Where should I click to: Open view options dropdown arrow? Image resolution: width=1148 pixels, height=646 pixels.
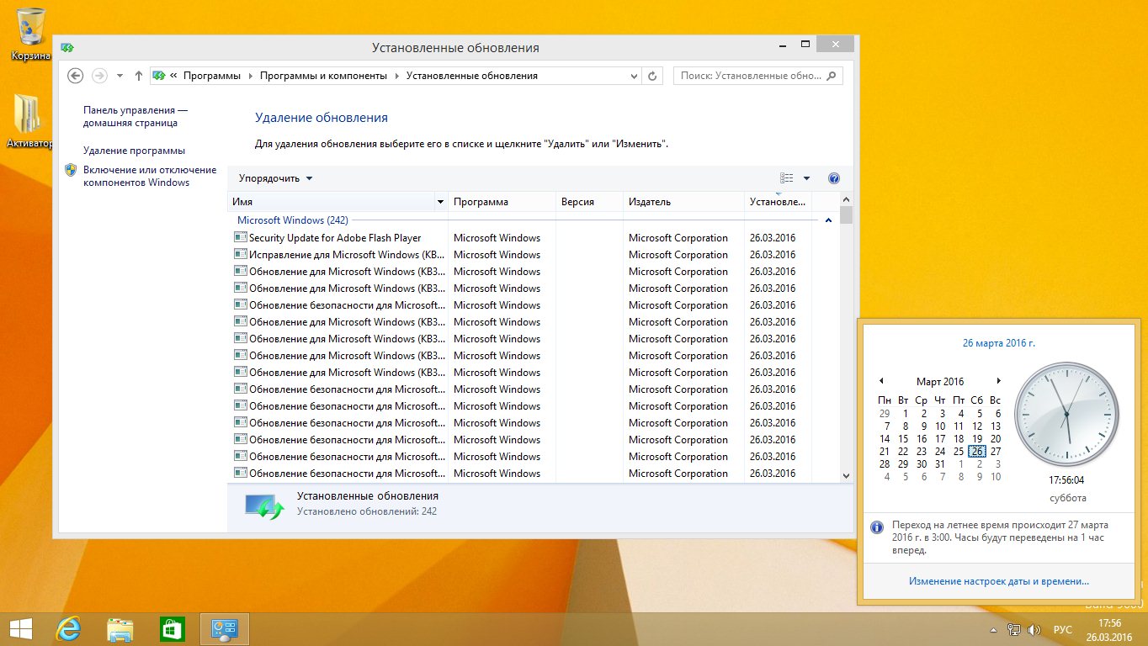[806, 178]
